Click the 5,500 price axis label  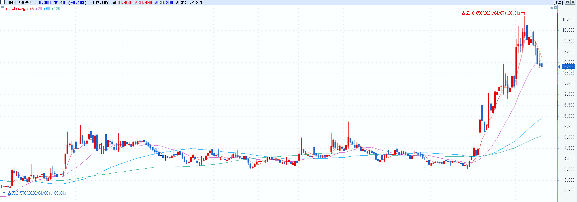pyautogui.click(x=569, y=127)
